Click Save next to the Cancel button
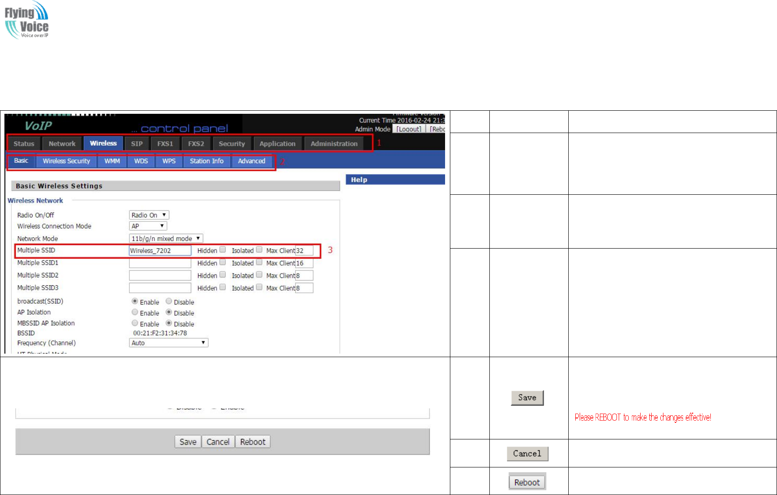Image resolution: width=777 pixels, height=495 pixels. click(188, 442)
